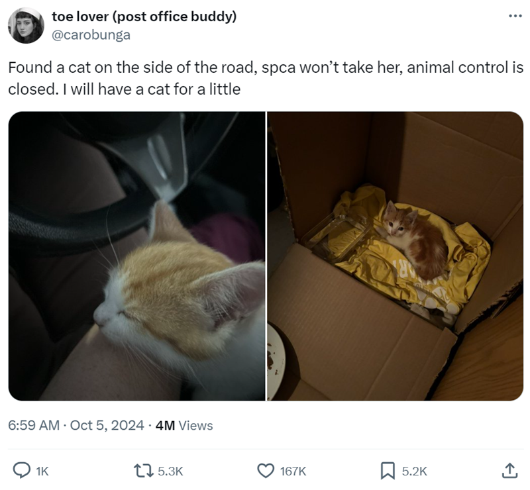Click the 5.3K repost count
Image resolution: width=530 pixels, height=490 pixels.
171,471
